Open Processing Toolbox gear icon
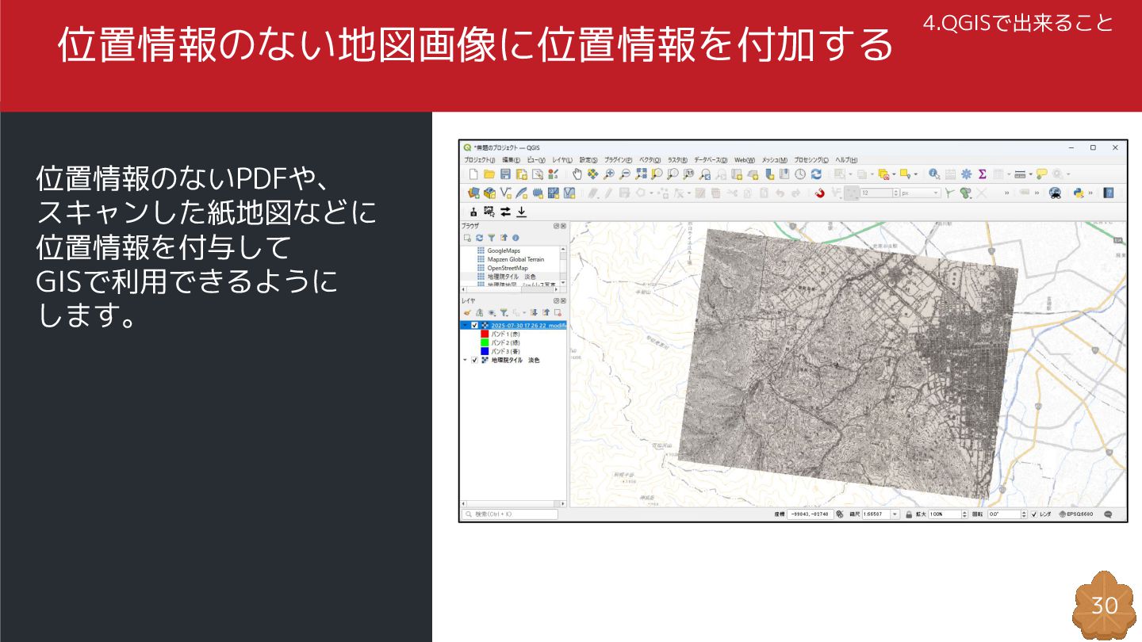Screen dimensions: 1142x642 967,174
